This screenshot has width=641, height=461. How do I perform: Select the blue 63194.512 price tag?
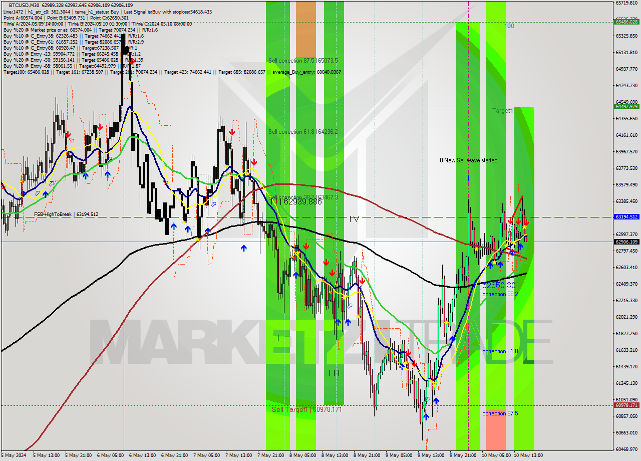626,217
